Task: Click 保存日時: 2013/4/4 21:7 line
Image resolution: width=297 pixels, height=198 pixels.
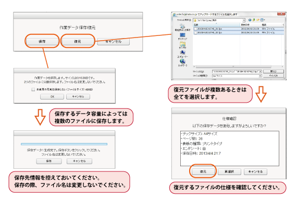Action: pyautogui.click(x=201, y=154)
